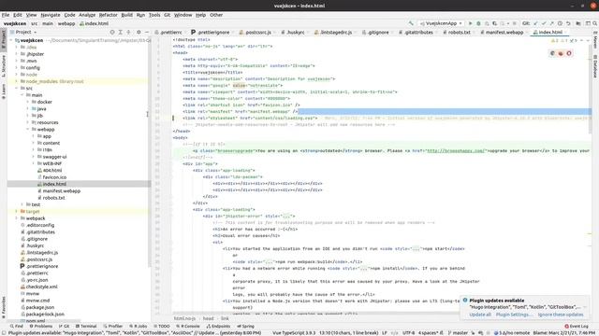This screenshot has height=336, width=599.
Task: Open the Project Structure toolbar icon
Action: point(578,23)
